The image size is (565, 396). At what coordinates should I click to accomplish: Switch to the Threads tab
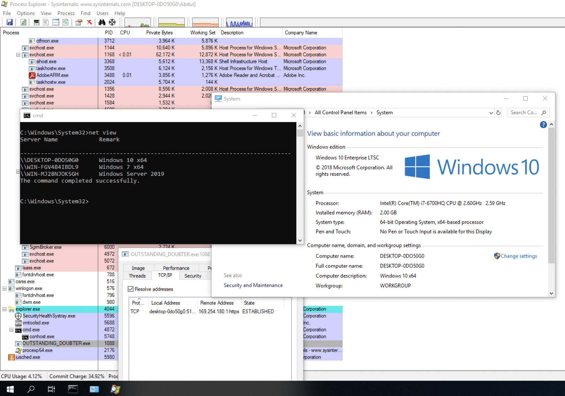pos(137,276)
